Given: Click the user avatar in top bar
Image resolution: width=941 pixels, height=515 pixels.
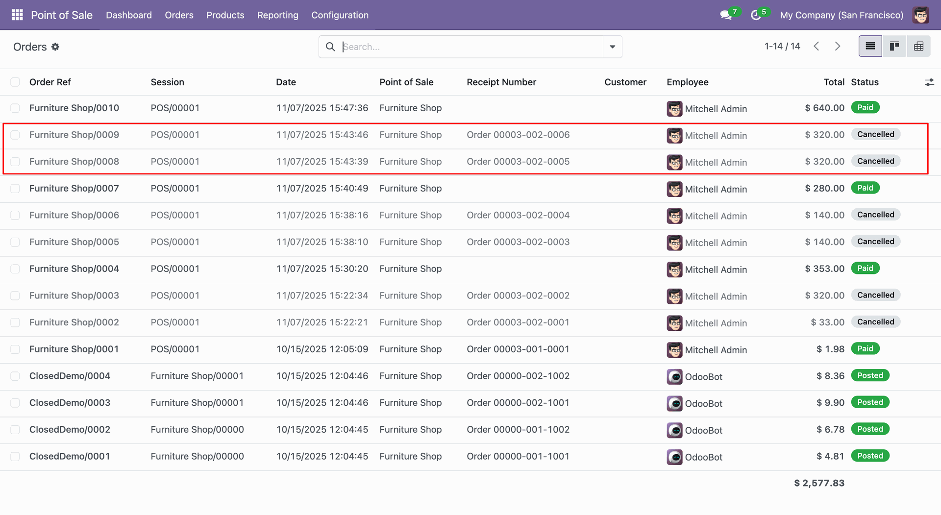Looking at the screenshot, I should click(x=920, y=15).
